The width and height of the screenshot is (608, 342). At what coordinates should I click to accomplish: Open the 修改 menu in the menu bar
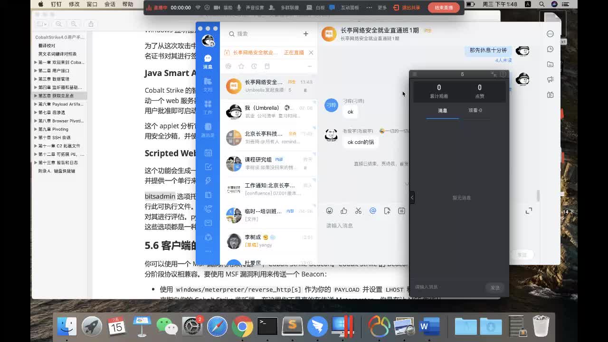click(74, 4)
